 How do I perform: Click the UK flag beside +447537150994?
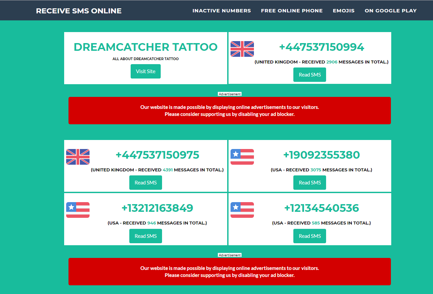point(242,49)
